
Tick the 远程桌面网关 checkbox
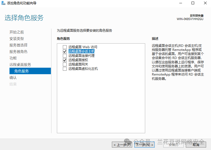point(64,64)
